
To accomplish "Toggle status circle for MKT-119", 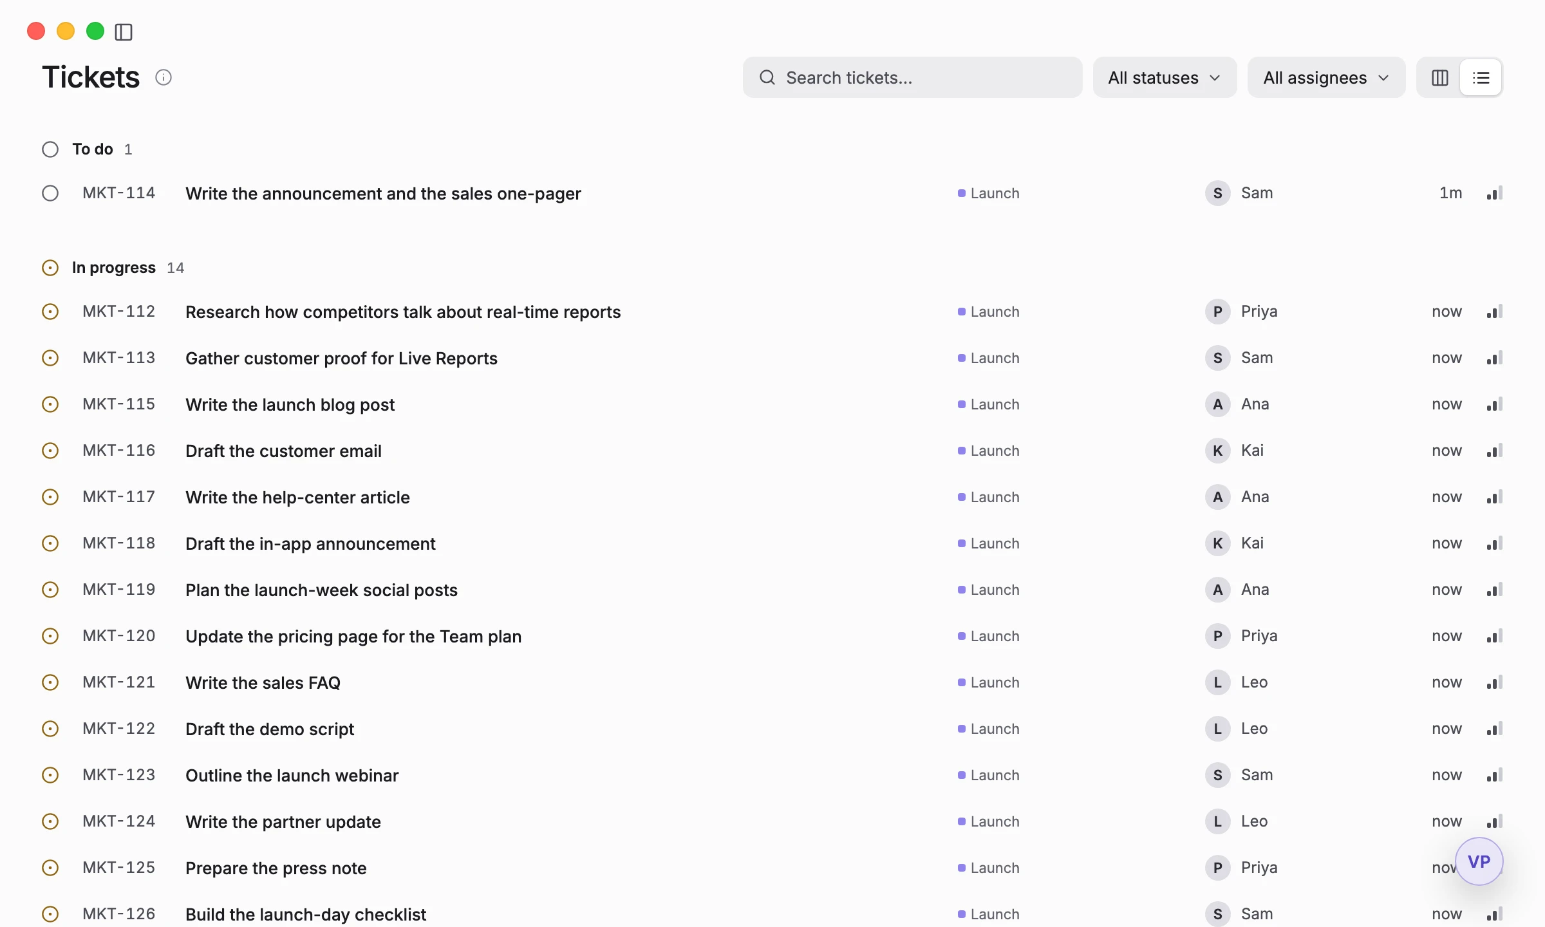I will tap(50, 590).
